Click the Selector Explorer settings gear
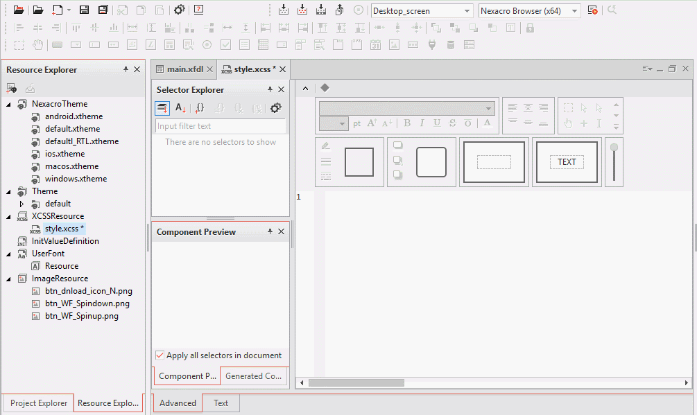Image resolution: width=697 pixels, height=415 pixels. coord(275,108)
